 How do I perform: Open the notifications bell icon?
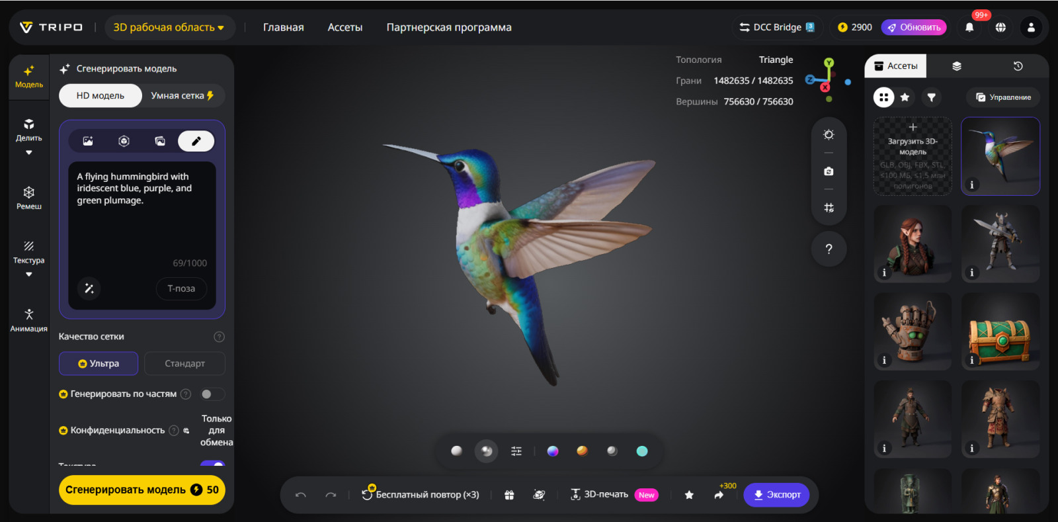(x=969, y=27)
